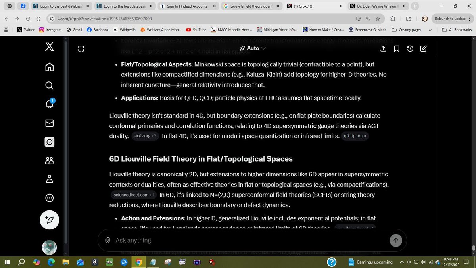Open X home from the X logo
This screenshot has height=268, width=476.
click(x=49, y=47)
